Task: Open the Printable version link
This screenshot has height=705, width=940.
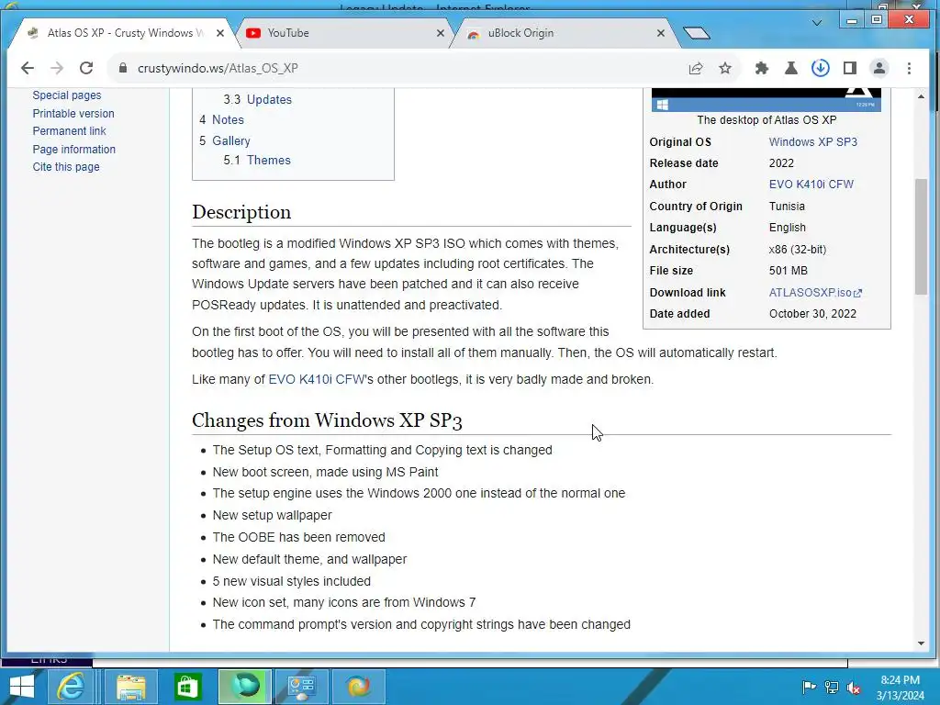Action: pyautogui.click(x=73, y=113)
